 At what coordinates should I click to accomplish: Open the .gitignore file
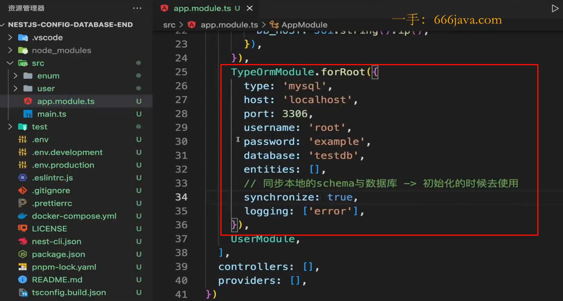[x=51, y=190]
